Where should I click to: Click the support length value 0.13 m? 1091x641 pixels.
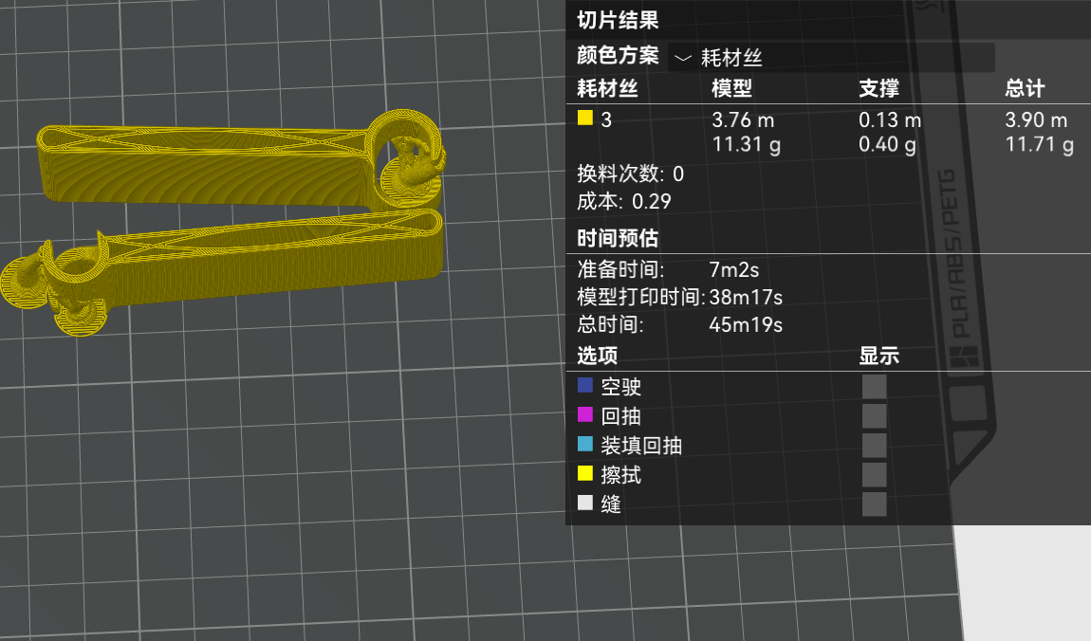(890, 120)
